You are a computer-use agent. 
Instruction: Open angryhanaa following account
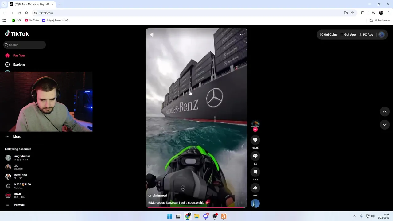22,158
